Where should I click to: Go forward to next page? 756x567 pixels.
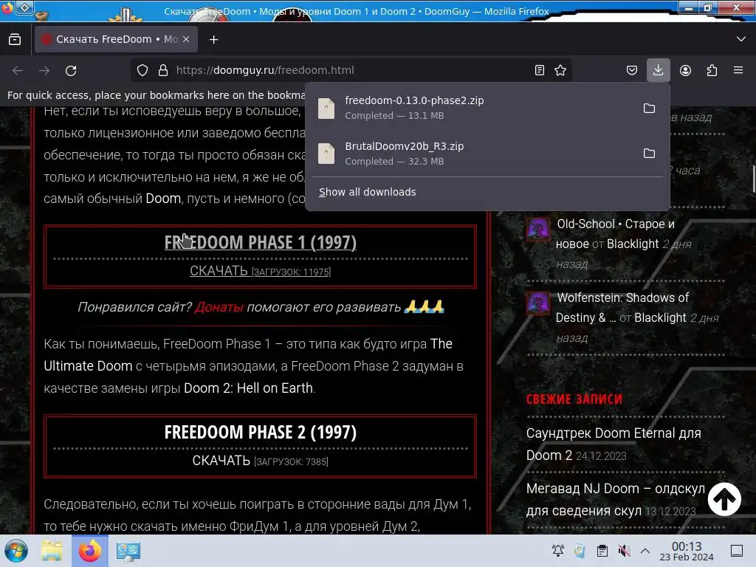click(44, 70)
